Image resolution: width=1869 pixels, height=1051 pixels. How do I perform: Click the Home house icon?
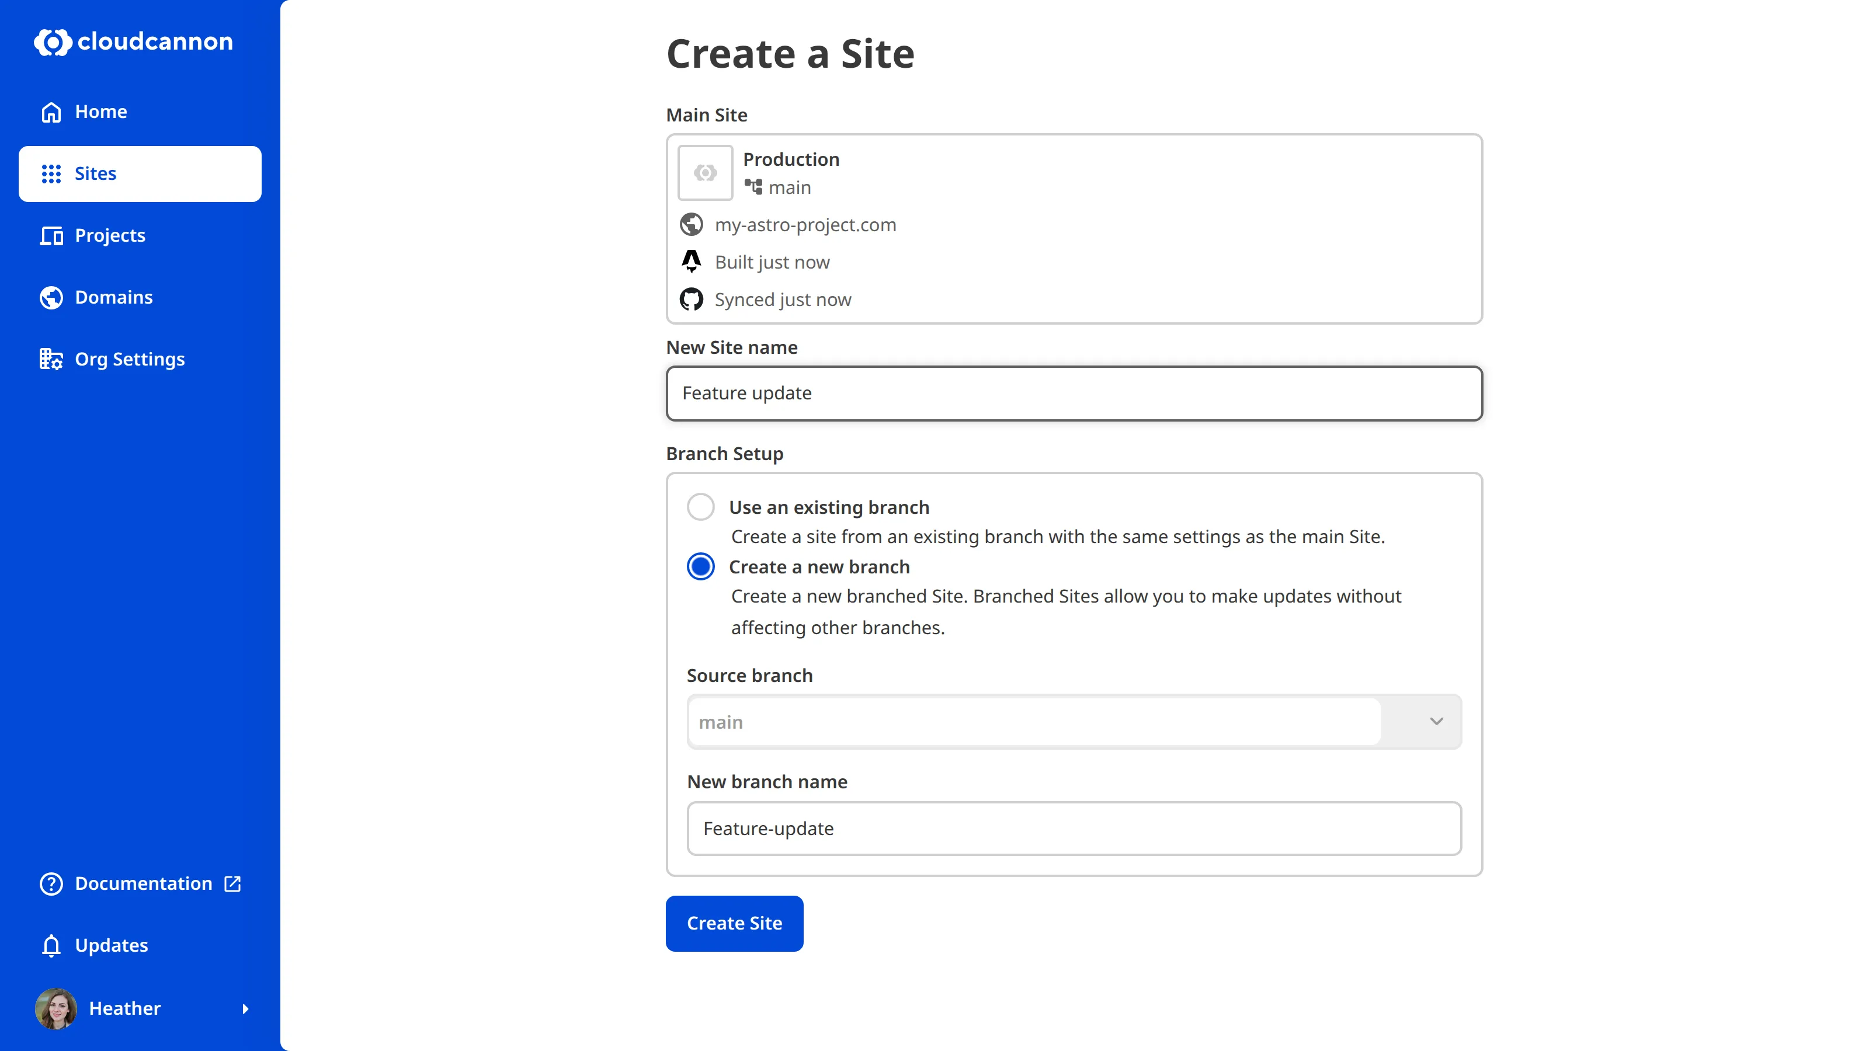[51, 113]
